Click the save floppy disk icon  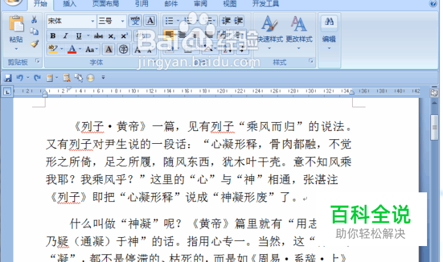(8, 78)
